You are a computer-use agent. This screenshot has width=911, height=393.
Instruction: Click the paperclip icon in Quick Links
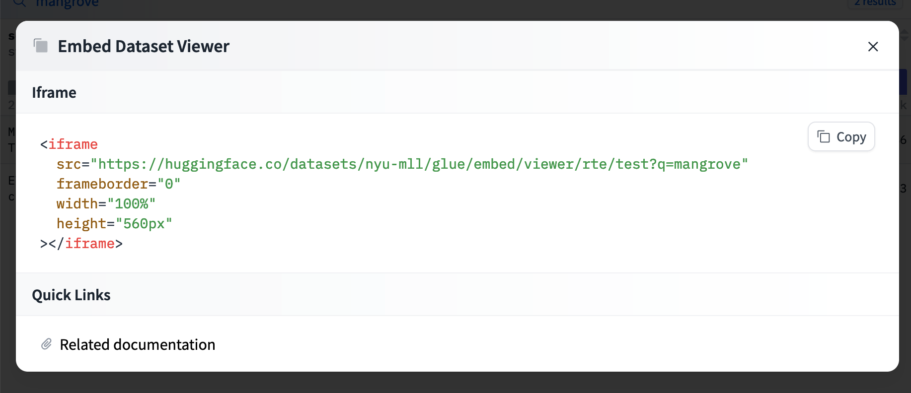click(46, 344)
